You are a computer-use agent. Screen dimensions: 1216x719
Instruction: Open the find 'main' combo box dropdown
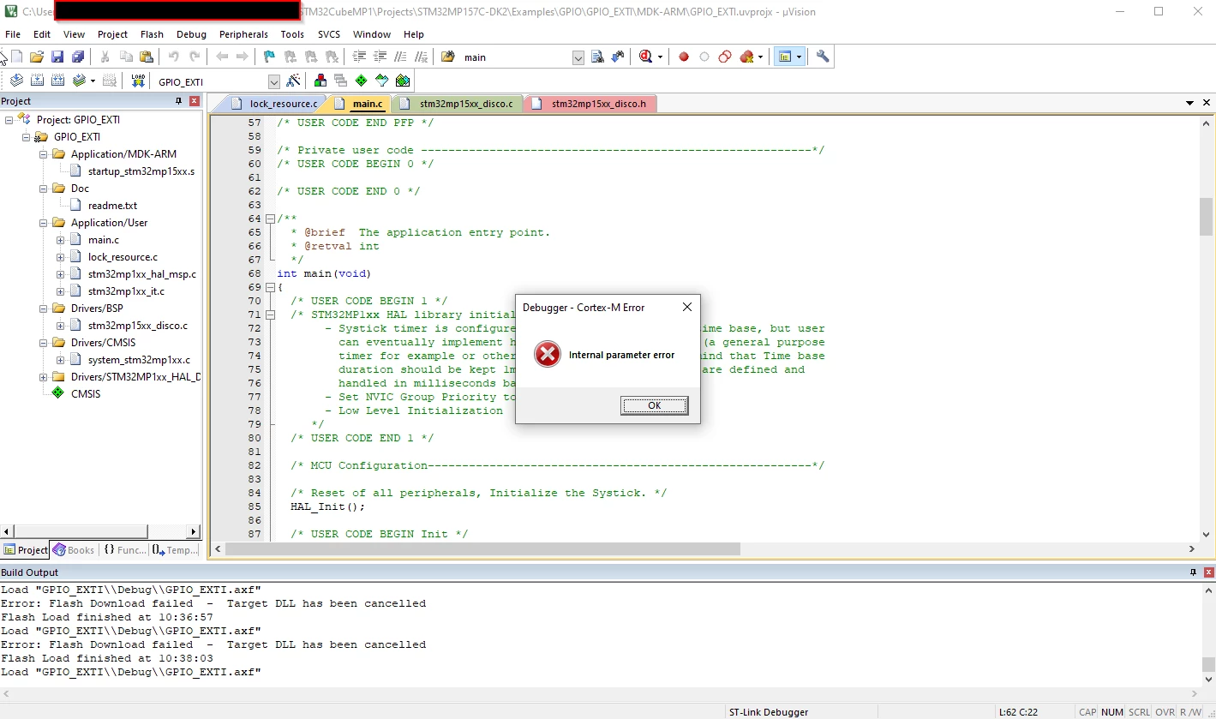(578, 57)
